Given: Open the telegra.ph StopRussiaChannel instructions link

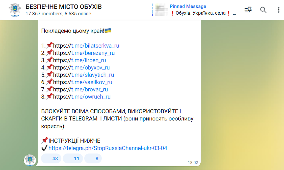Looking at the screenshot, I should tap(108, 148).
